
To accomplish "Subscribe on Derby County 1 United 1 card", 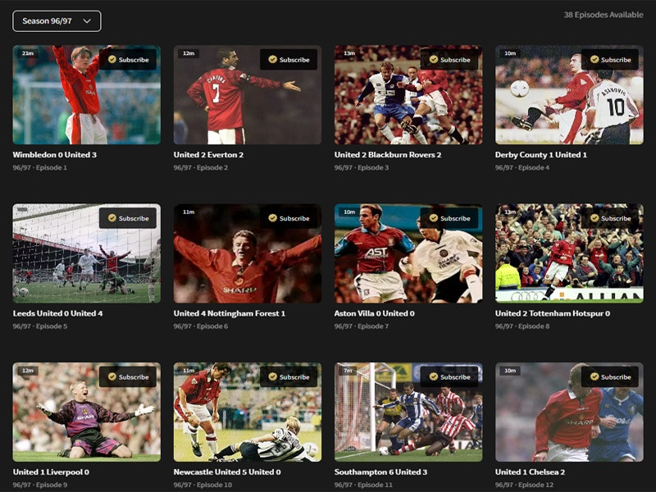I will pyautogui.click(x=610, y=59).
